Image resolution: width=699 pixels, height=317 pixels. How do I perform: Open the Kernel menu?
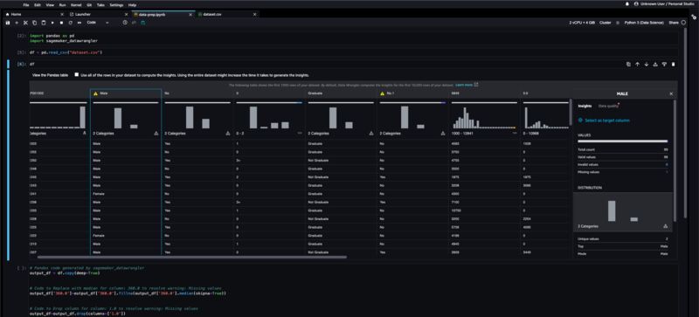[x=76, y=5]
